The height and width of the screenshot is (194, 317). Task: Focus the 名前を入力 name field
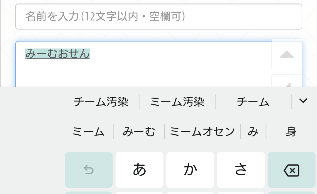click(158, 17)
